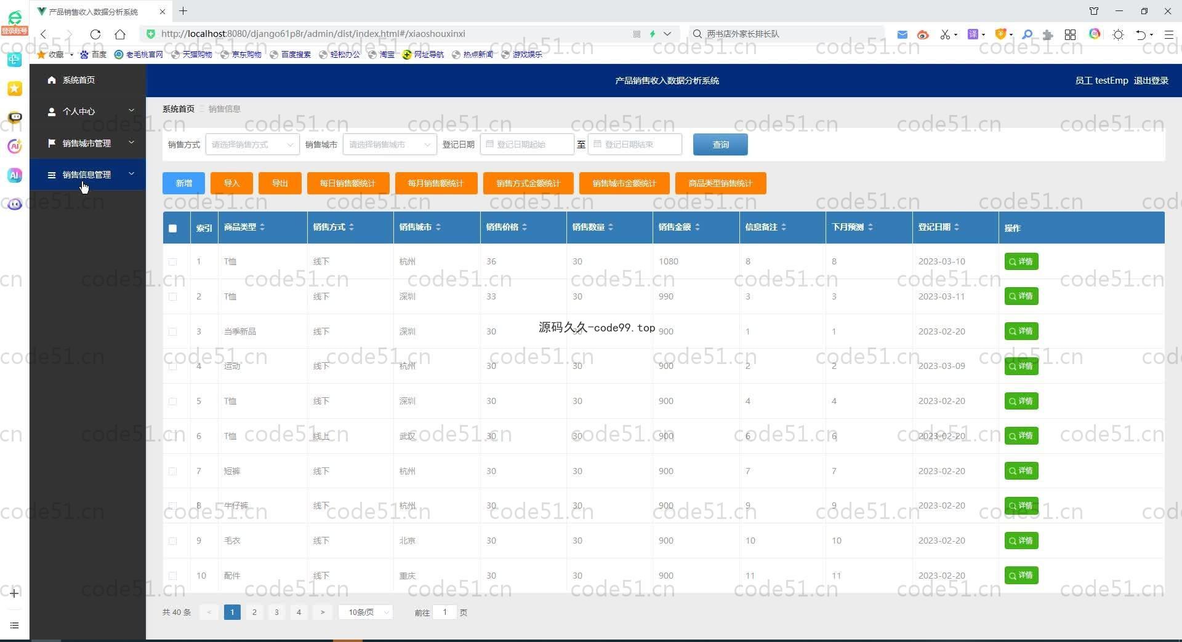Go to browser home page icon
Screen dimensions: 1182x642
point(120,34)
